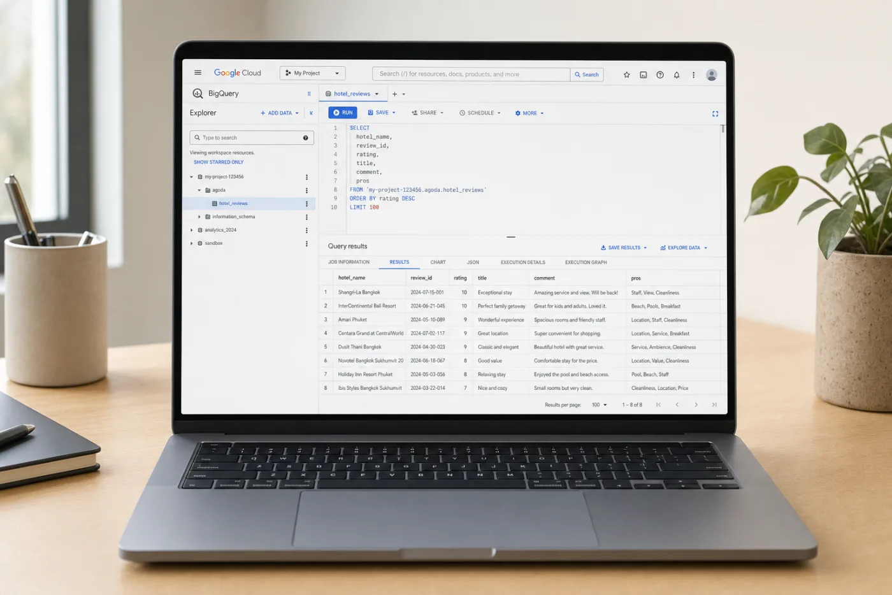
Task: Open the BigQuery magnifier logo icon
Action: pos(198,93)
